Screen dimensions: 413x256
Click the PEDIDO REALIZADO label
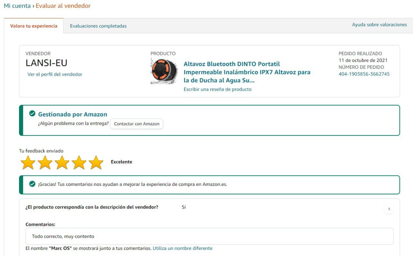point(360,53)
